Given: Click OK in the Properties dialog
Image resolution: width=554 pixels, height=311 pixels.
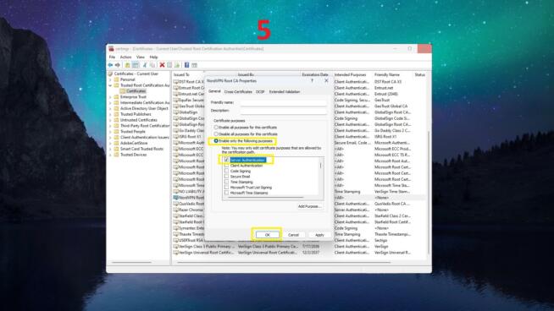Looking at the screenshot, I should pos(267,235).
